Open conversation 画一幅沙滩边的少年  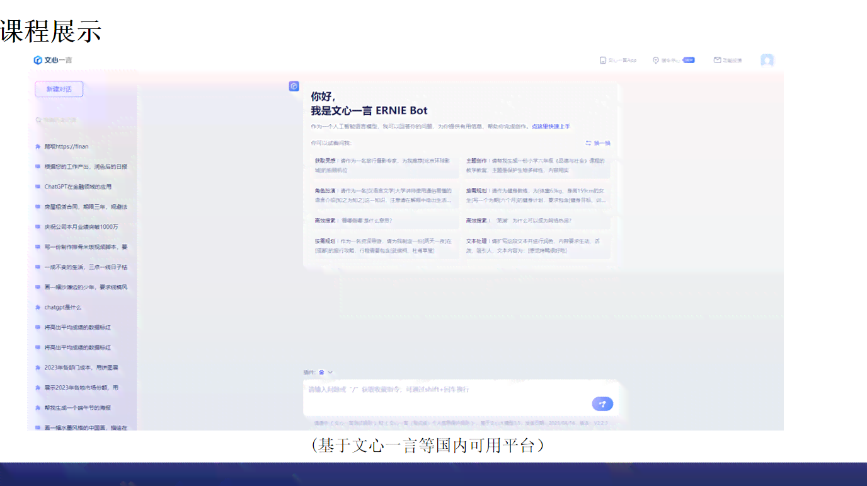[x=86, y=287]
